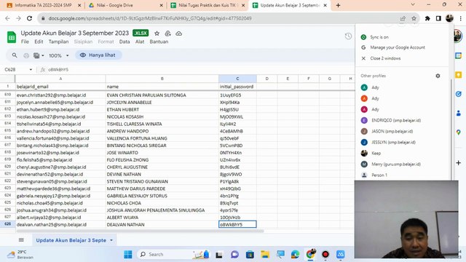Image resolution: width=466 pixels, height=262 pixels.
Task: Open the Google Sheets home icon
Action: 12,37
